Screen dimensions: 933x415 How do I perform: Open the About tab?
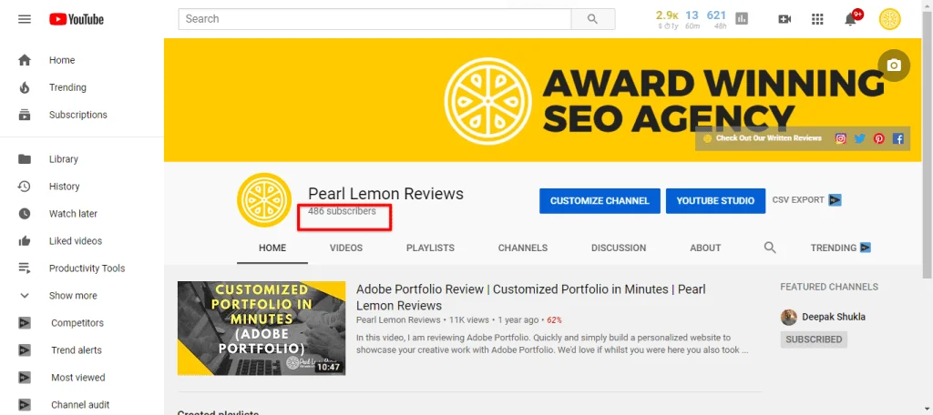[705, 248]
